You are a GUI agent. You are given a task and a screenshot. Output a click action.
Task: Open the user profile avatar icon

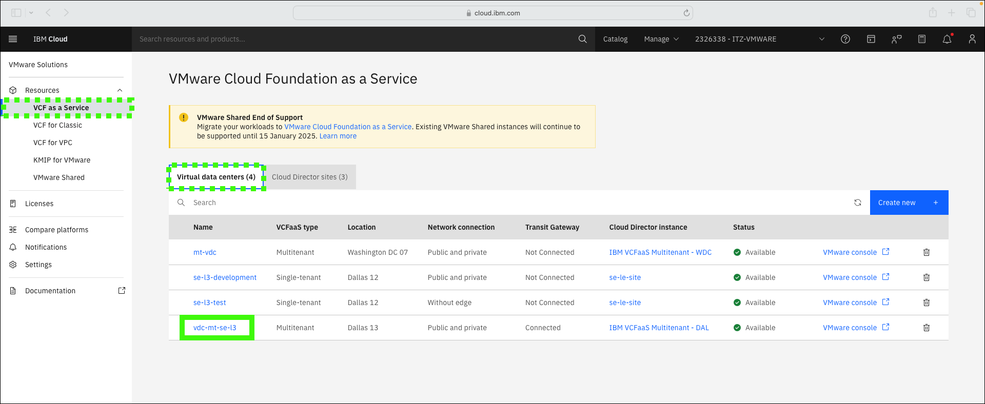[972, 39]
